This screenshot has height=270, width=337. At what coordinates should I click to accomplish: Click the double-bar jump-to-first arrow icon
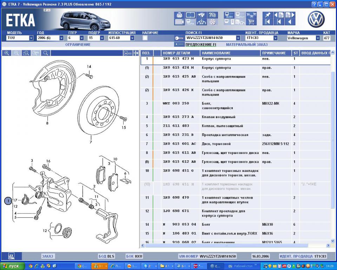coord(268,22)
